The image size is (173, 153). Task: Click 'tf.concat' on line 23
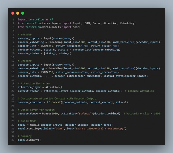point(54,102)
